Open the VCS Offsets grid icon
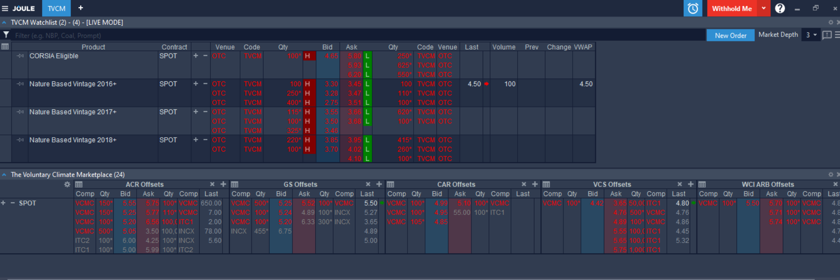 click(546, 184)
